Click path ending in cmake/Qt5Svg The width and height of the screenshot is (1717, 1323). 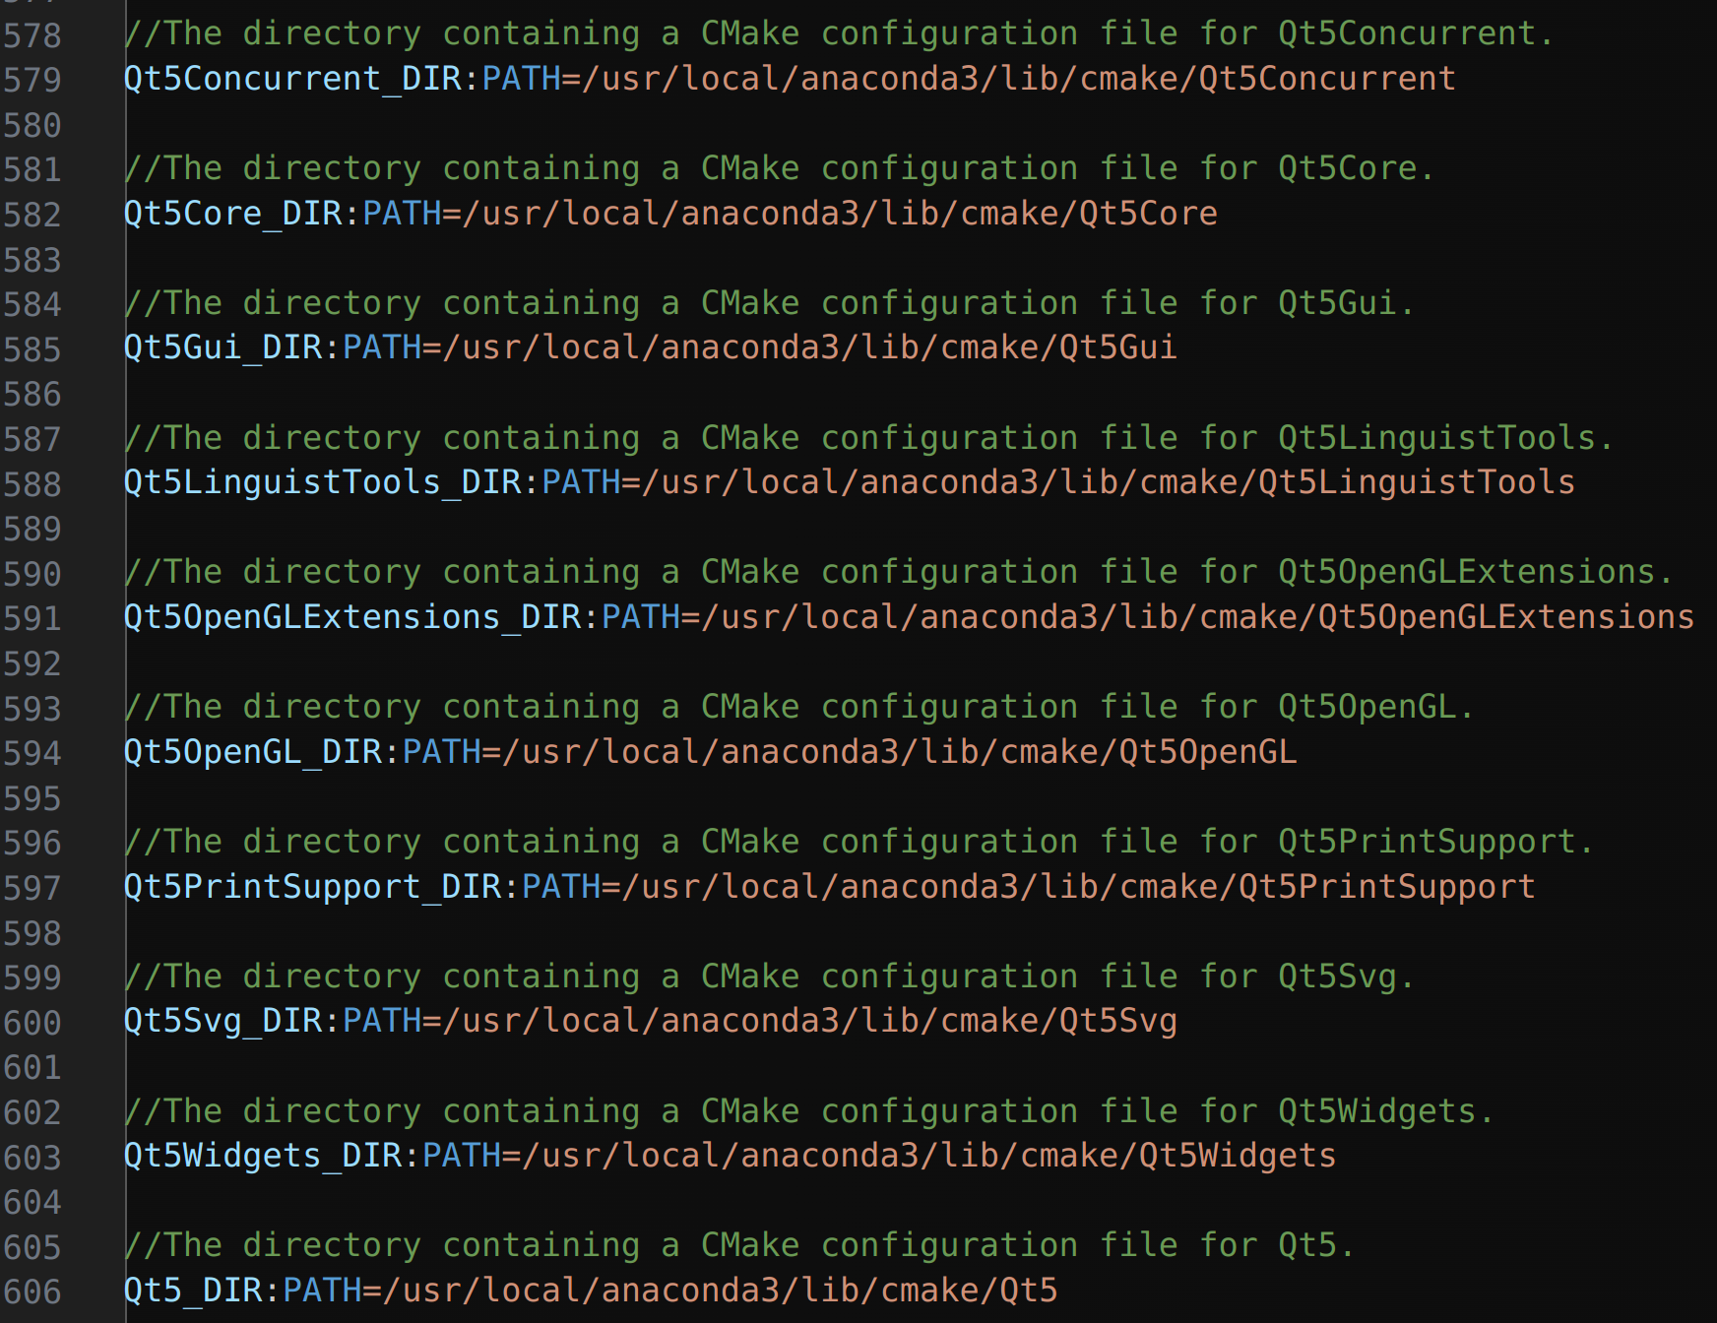pos(810,1021)
